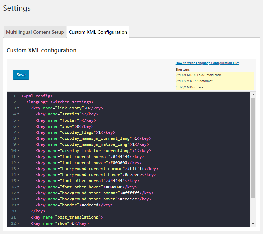Fold code at line 10 arrow
263x234 pixels.
[18, 151]
